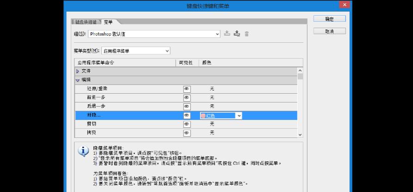Screen dimensions: 413x192
Task: Open the 组(S) Photoshop 默认值 dropdown
Action: click(154, 34)
